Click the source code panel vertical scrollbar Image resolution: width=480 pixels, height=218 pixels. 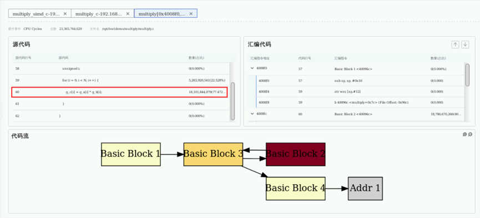[x=233, y=101]
